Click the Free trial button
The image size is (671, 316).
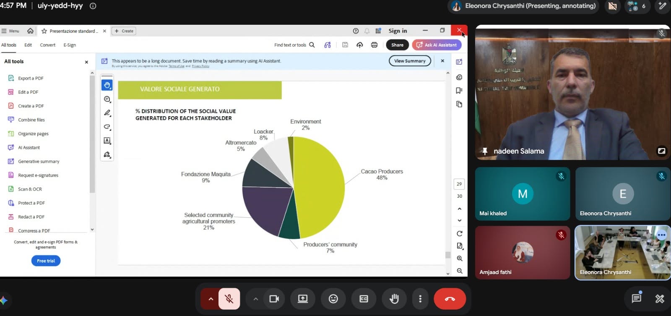click(x=46, y=261)
